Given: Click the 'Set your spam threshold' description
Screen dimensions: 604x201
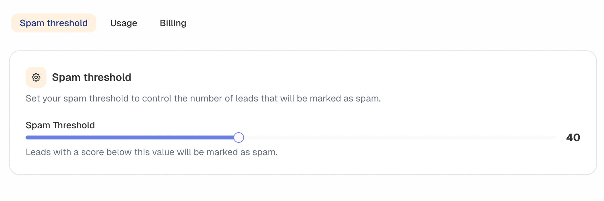Looking at the screenshot, I should [203, 99].
